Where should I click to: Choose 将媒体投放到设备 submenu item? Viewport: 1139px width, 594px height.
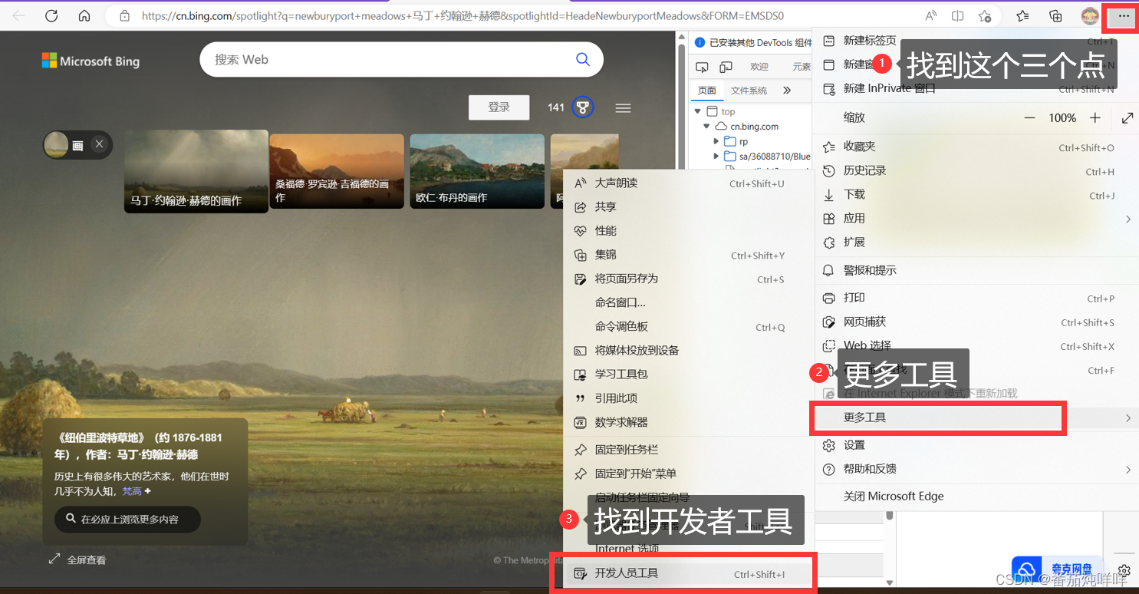tap(687, 350)
